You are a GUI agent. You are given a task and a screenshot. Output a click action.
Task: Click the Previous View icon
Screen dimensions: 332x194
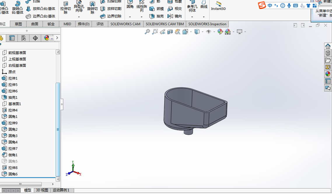[x=162, y=32]
